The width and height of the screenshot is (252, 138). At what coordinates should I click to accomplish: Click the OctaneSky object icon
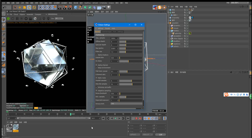click(x=169, y=18)
